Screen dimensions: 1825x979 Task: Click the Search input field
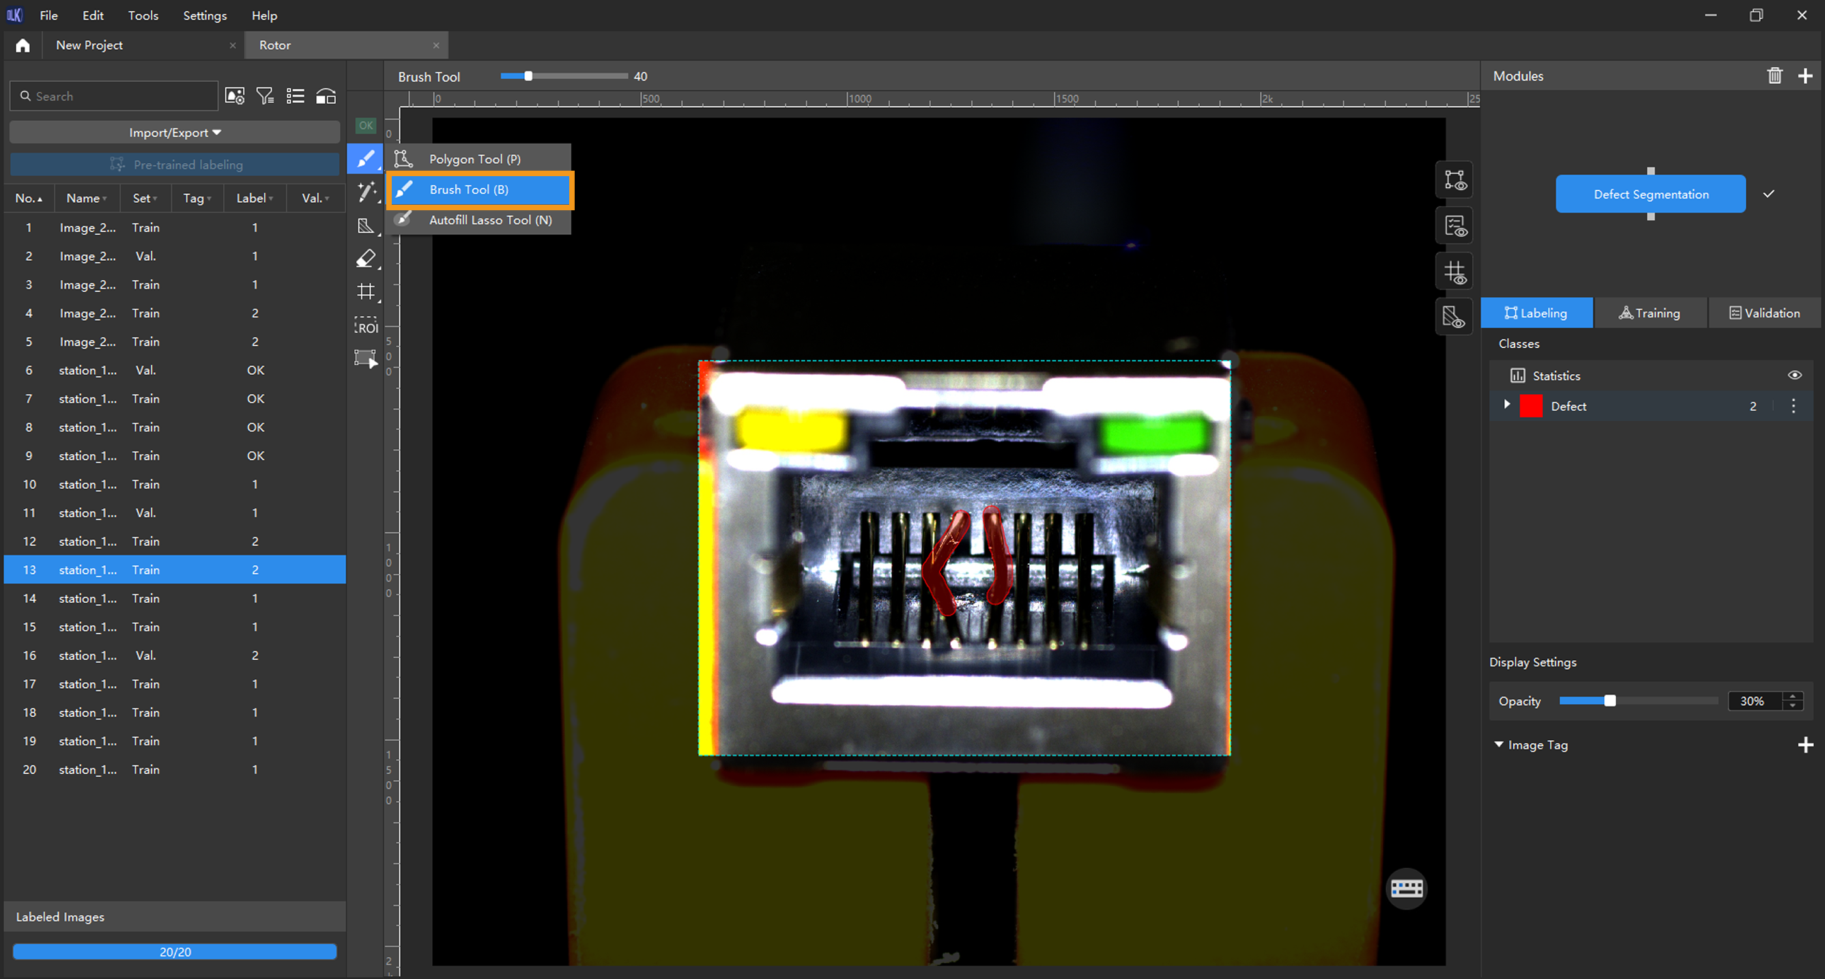point(113,96)
